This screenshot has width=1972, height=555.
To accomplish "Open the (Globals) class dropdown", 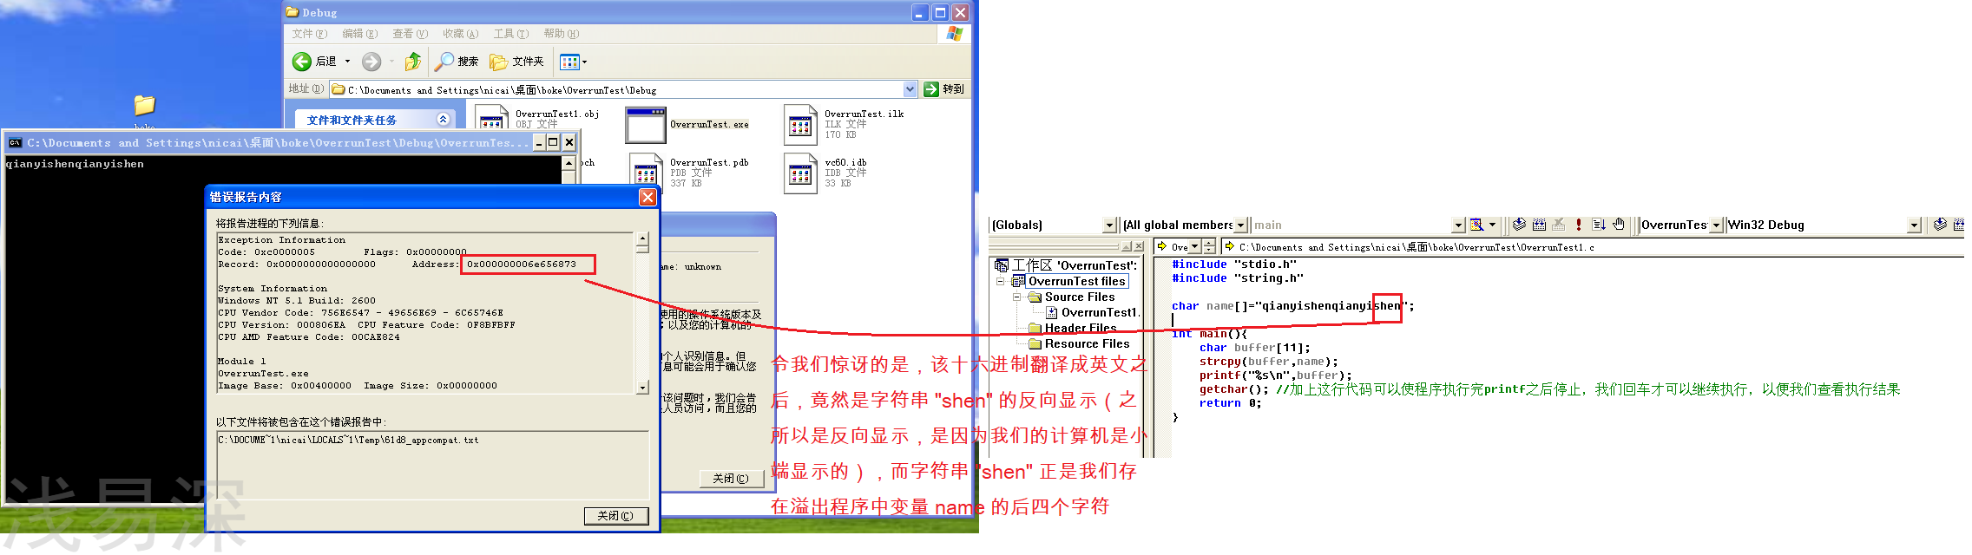I will pyautogui.click(x=1109, y=225).
